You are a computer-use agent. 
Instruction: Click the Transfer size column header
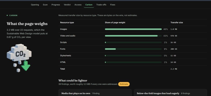click(176, 22)
